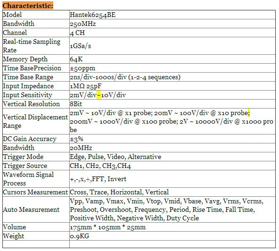This screenshot has height=251, width=279.
Task: Select the 'Auto Measurement' label
Action: pos(31,209)
